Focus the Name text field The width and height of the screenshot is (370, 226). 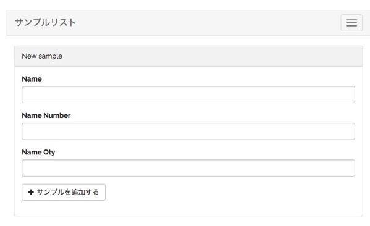(188, 94)
